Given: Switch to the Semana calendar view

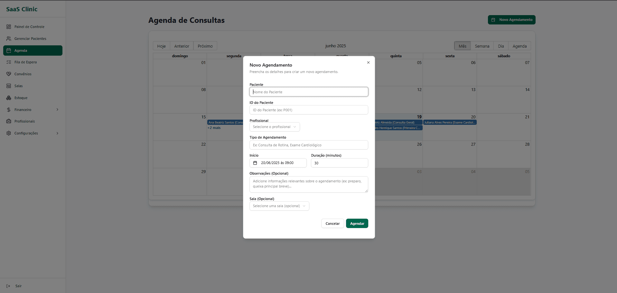Looking at the screenshot, I should pos(482,46).
